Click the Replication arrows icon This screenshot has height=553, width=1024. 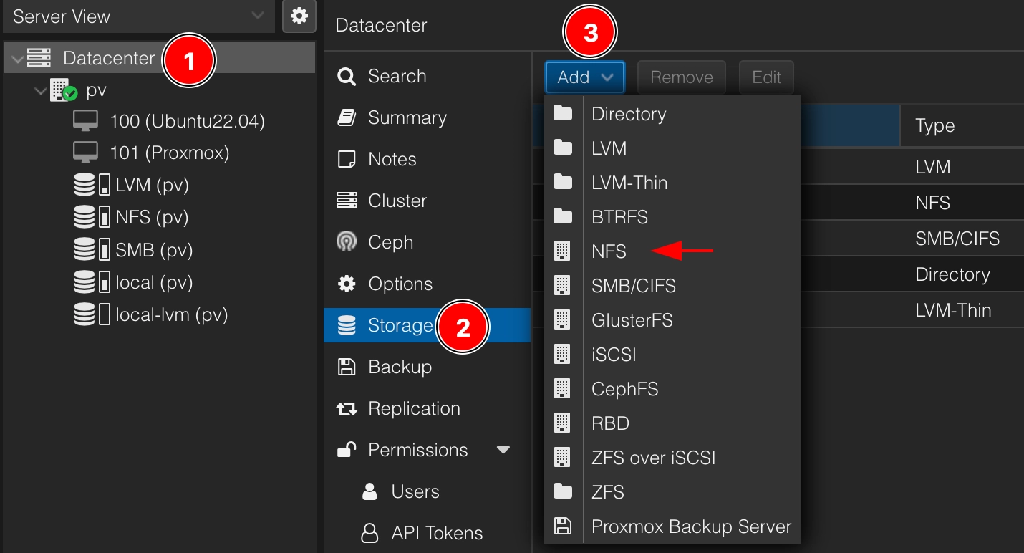tap(347, 409)
